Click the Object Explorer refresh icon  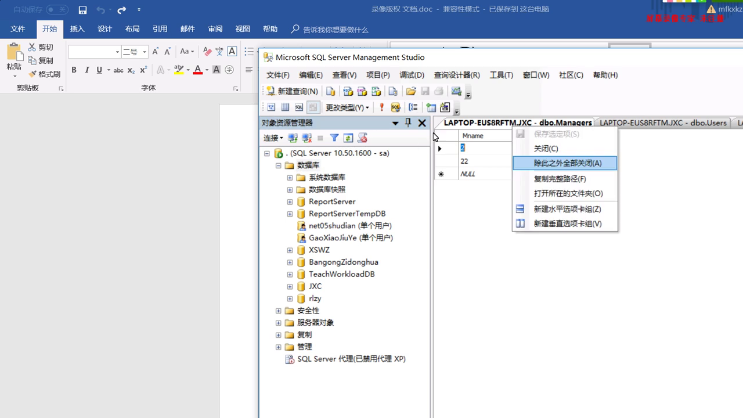[x=348, y=138]
